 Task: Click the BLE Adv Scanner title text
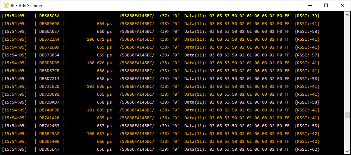26,6
